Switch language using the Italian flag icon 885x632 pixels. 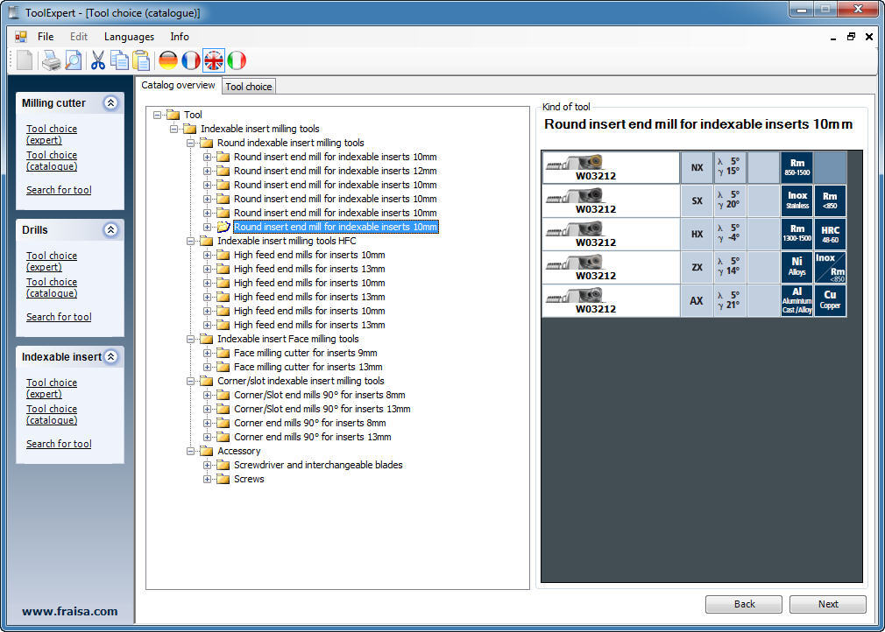pos(237,61)
